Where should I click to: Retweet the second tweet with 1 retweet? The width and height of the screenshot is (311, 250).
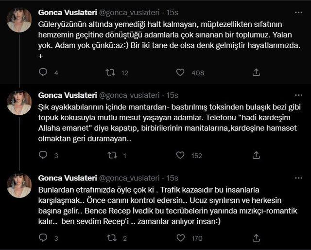click(x=110, y=156)
